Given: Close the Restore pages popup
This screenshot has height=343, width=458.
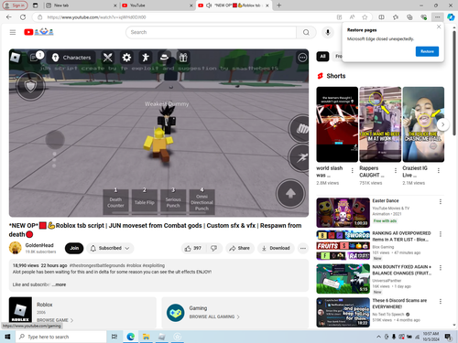Looking at the screenshot, I should pos(439,27).
